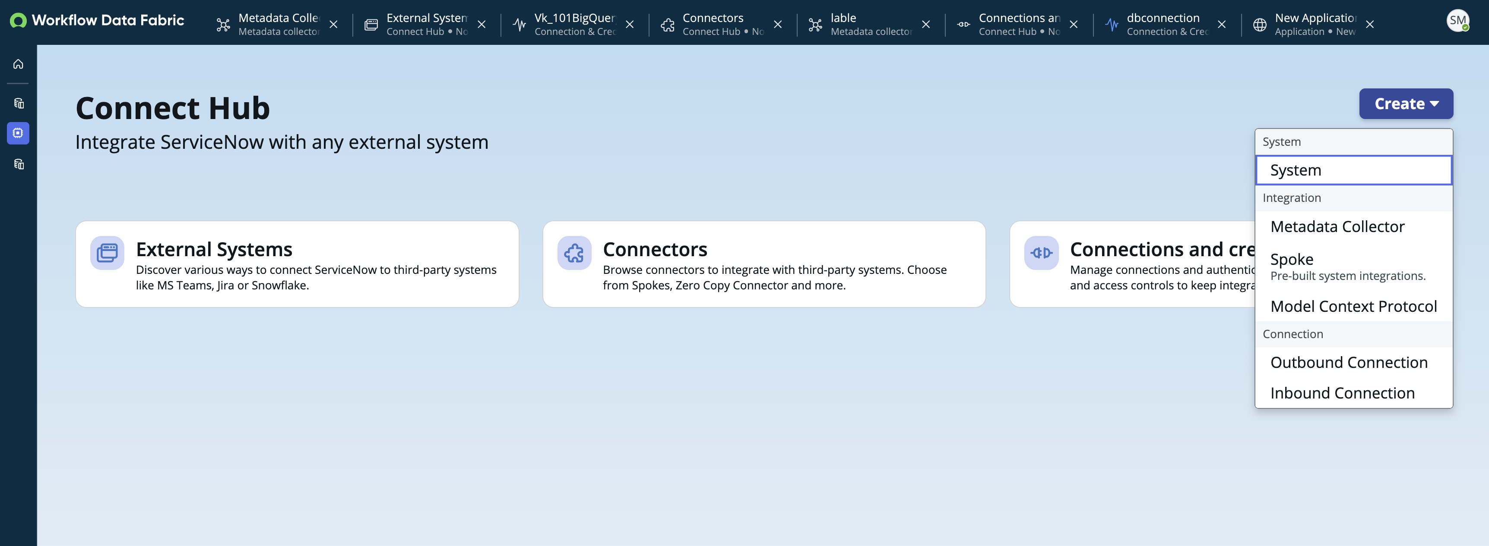Image resolution: width=1489 pixels, height=546 pixels.
Task: Click the Connections and credentials card icon
Action: (1041, 253)
